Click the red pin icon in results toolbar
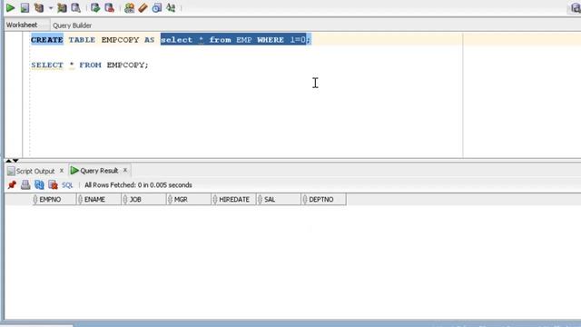This screenshot has width=581, height=327. pos(12,184)
